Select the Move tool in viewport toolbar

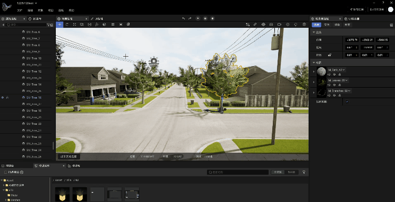pyautogui.click(x=60, y=24)
